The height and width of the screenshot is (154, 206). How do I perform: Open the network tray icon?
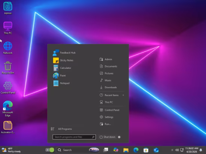[x=182, y=150]
